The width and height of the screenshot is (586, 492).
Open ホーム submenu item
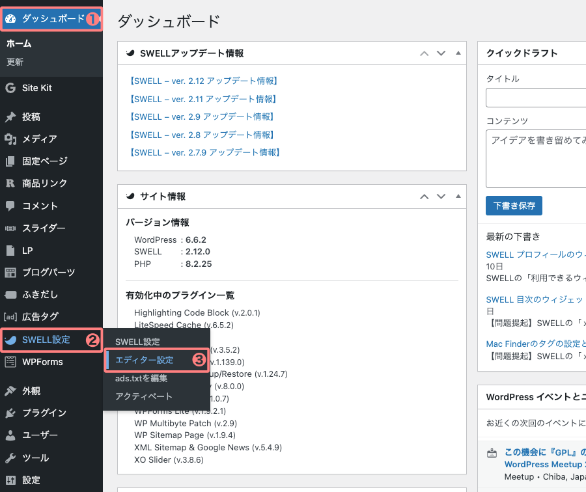coord(19,44)
